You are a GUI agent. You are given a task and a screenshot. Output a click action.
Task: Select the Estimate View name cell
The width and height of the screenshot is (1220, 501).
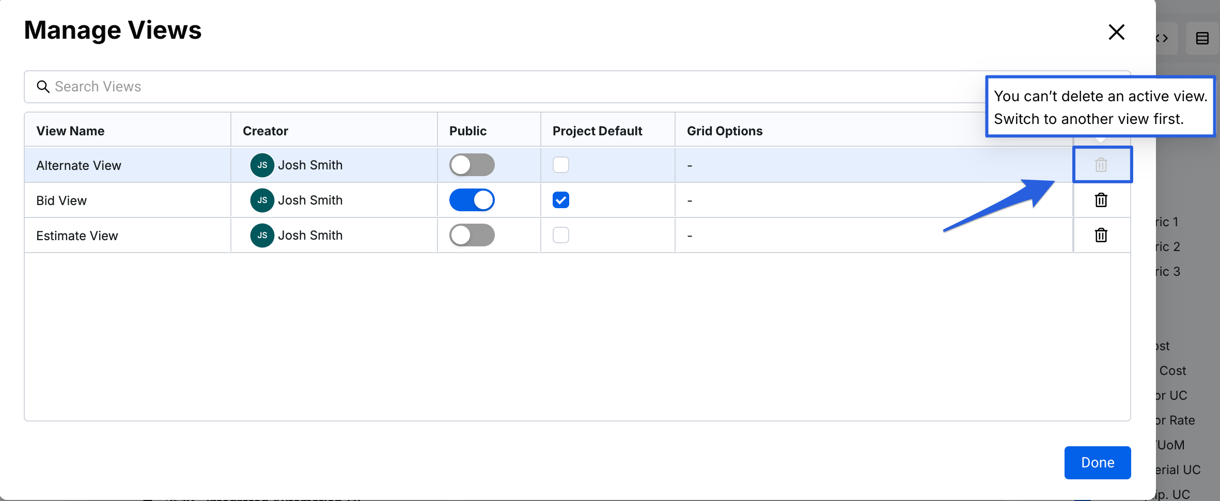click(x=77, y=236)
